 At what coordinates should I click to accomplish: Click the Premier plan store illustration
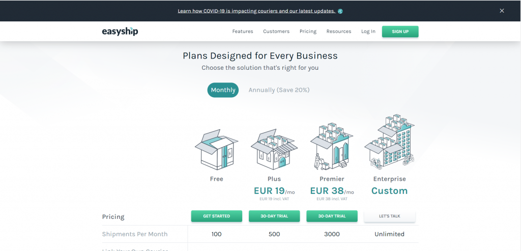coord(332,146)
